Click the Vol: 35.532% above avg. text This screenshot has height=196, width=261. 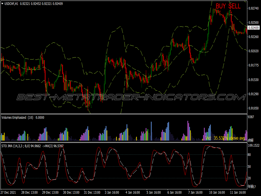[x=226, y=138]
